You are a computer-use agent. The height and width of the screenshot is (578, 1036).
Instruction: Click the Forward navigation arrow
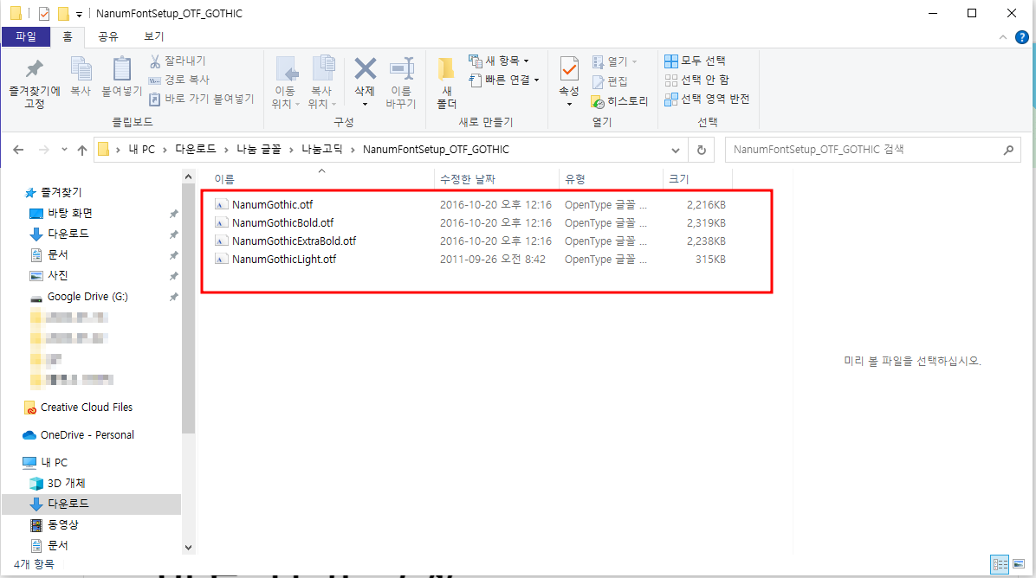click(43, 150)
